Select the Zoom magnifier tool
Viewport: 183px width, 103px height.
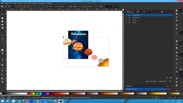2,79
